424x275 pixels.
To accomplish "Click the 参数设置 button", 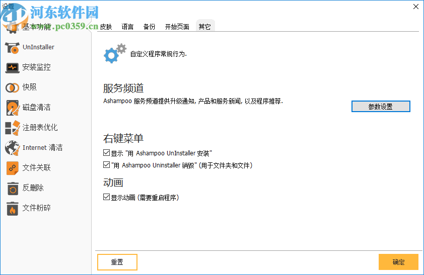I will click(x=381, y=107).
